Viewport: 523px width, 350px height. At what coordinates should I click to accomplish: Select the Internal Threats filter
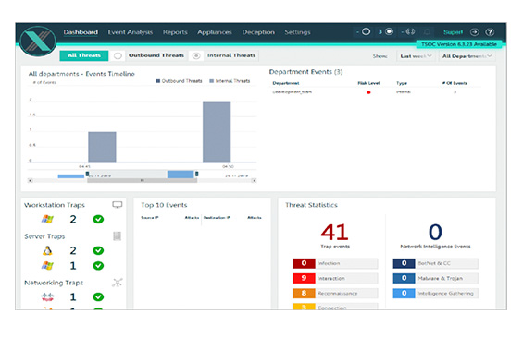[x=231, y=55]
